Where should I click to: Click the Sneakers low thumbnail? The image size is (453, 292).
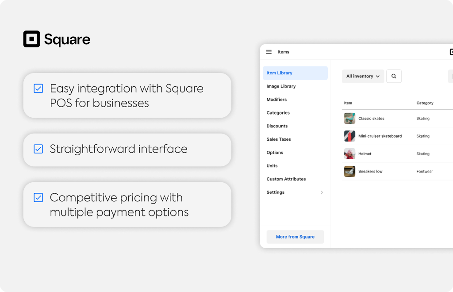pyautogui.click(x=349, y=171)
